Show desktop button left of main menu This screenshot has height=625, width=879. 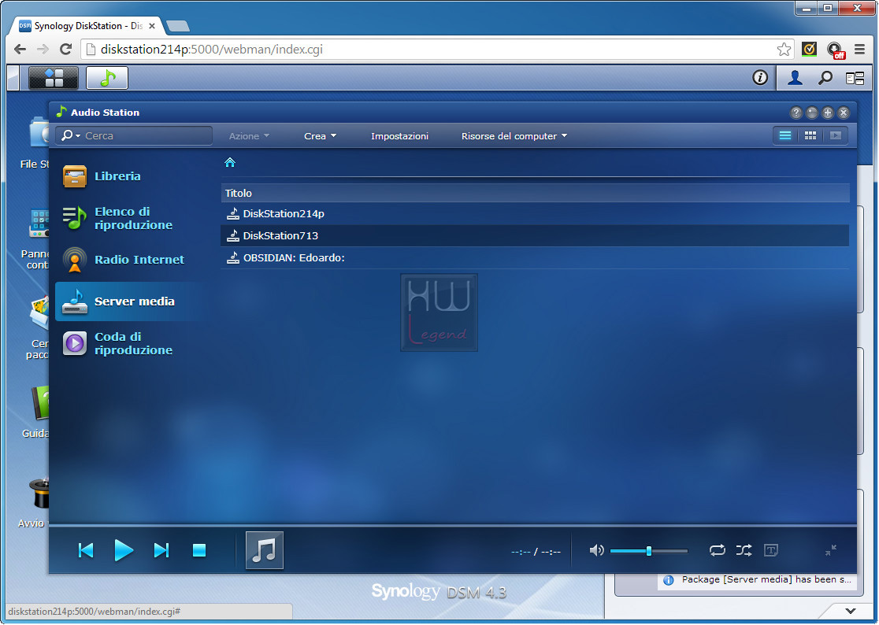[13, 78]
